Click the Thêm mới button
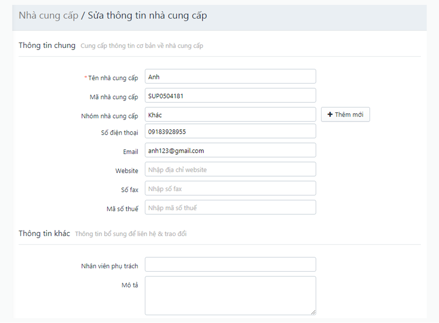Viewport: 439px width, 323px height. point(345,114)
